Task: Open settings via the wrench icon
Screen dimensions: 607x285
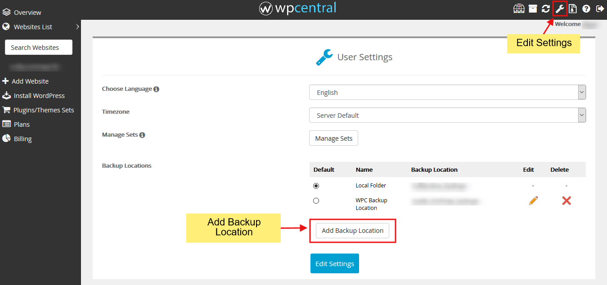Action: point(559,9)
